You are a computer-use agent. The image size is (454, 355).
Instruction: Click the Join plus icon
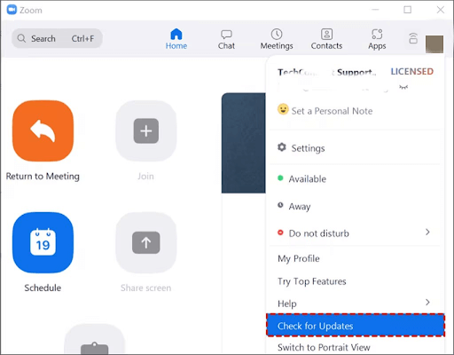point(146,130)
